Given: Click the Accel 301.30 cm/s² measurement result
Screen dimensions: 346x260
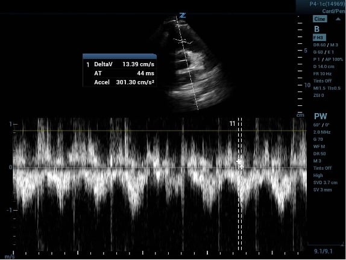Looking at the screenshot, I should click(x=124, y=82).
